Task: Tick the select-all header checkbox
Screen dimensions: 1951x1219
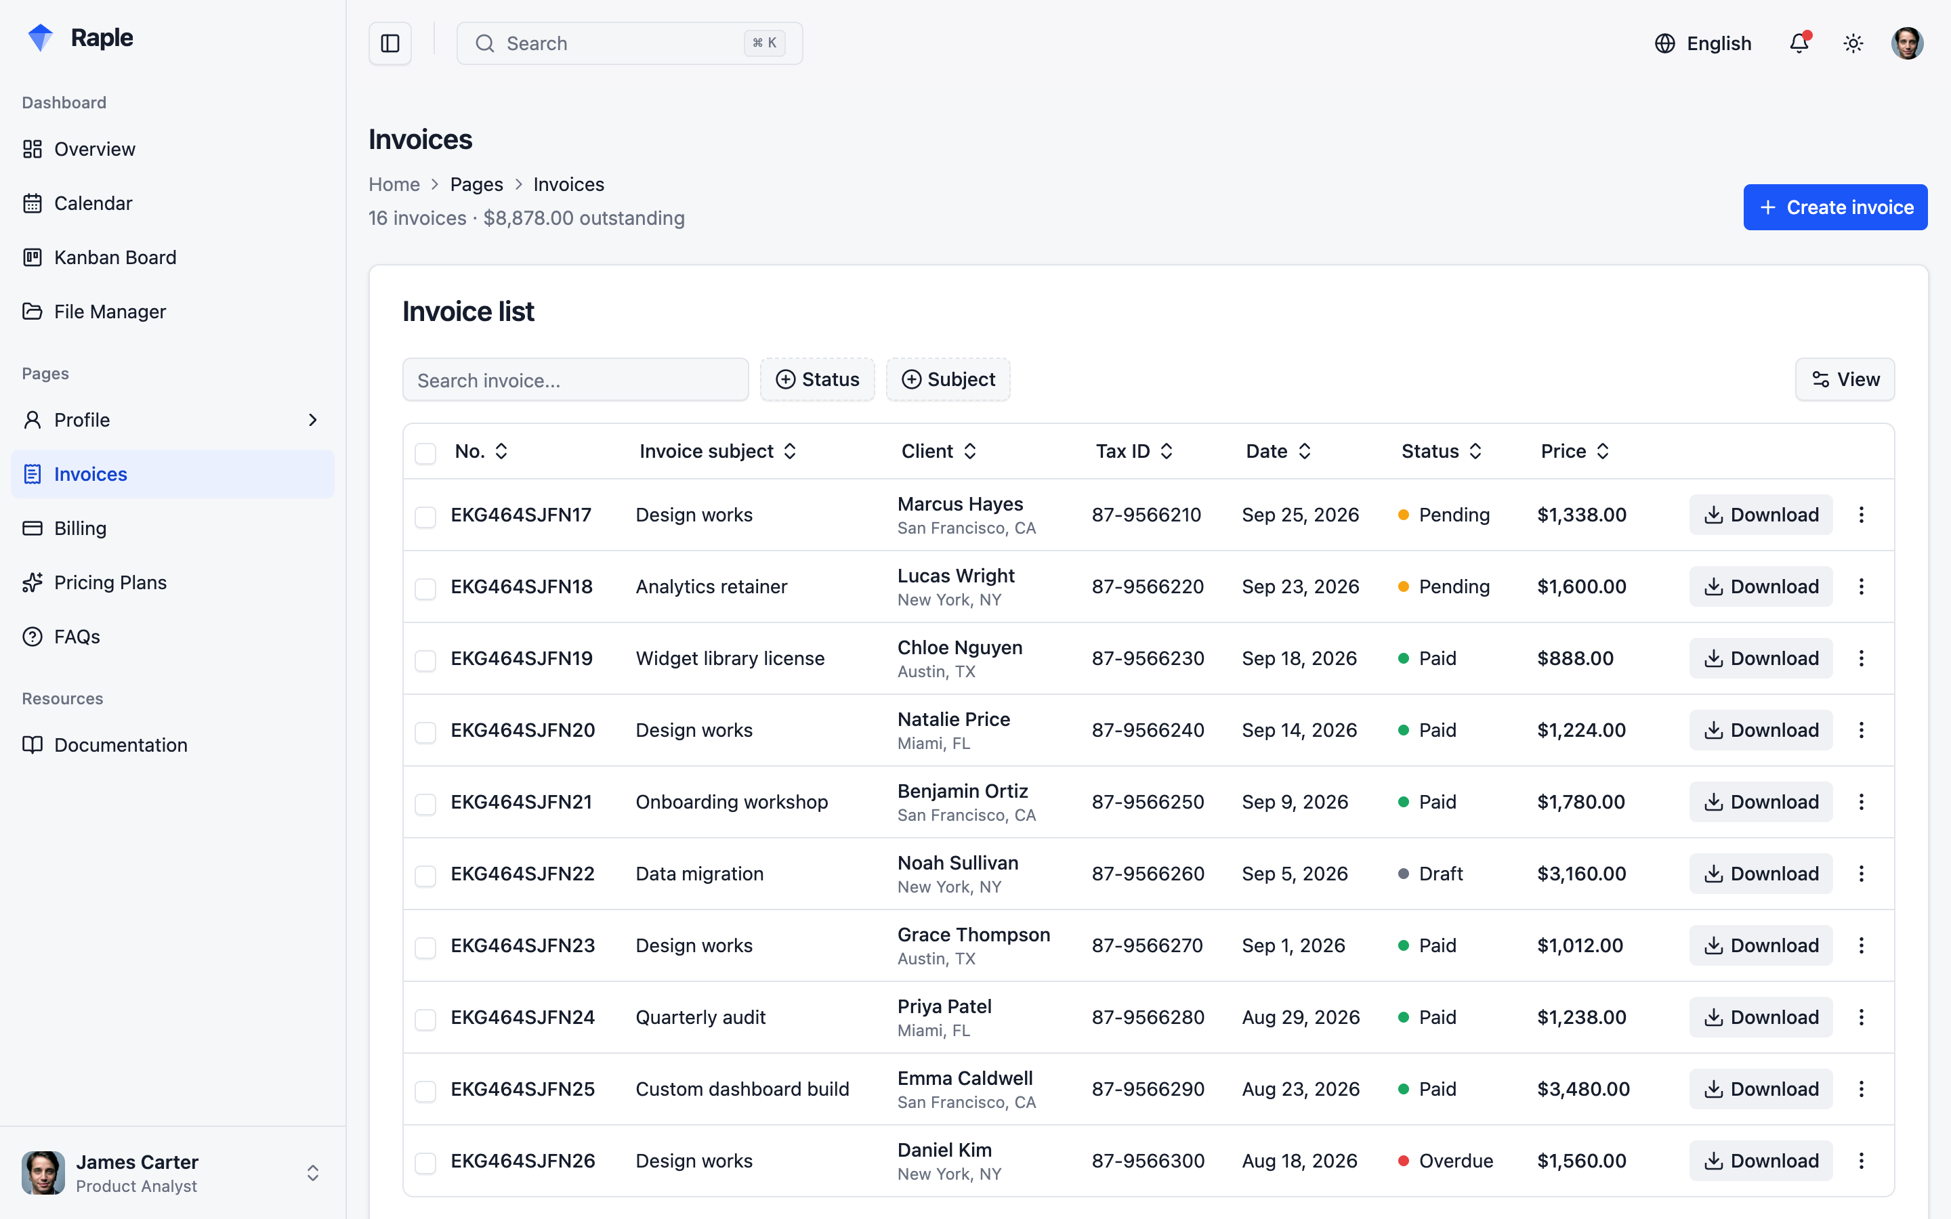Action: click(x=425, y=452)
